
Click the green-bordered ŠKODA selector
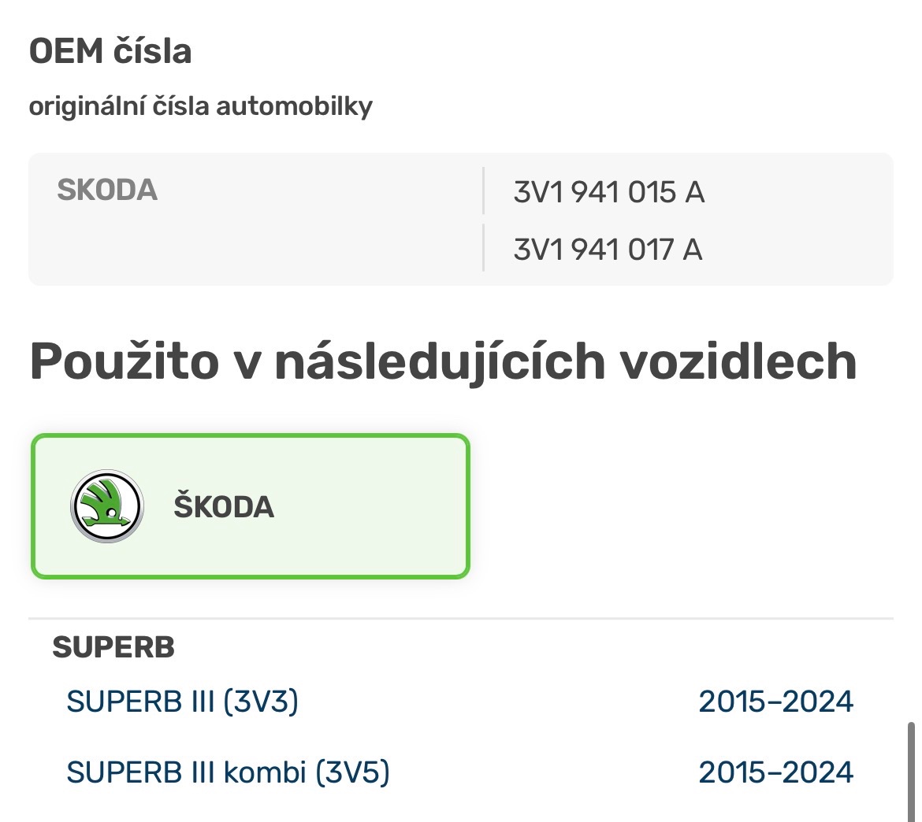pos(249,506)
